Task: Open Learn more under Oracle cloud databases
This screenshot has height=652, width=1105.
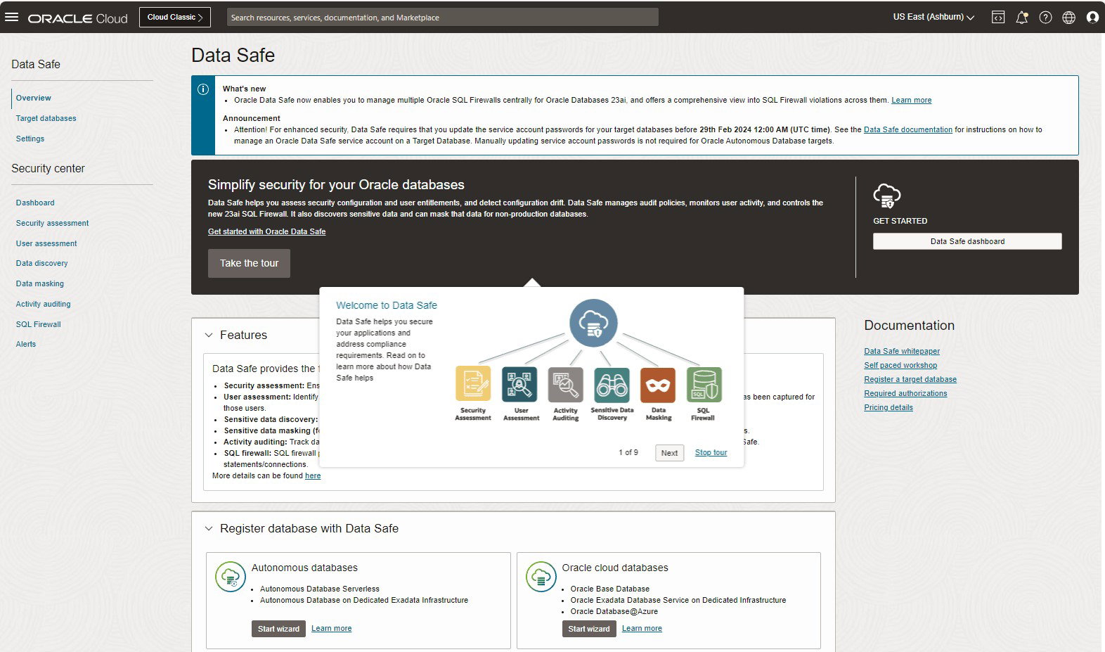Action: (642, 628)
